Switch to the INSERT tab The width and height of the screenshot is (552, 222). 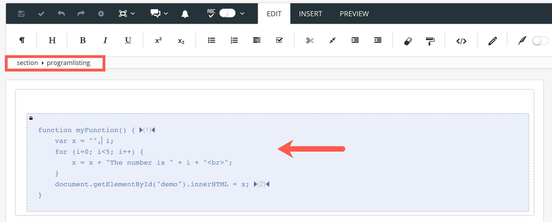coord(310,14)
